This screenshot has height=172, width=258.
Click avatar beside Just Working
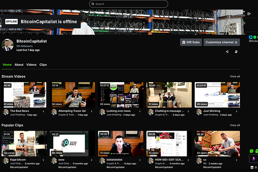pyautogui.click(x=199, y=112)
